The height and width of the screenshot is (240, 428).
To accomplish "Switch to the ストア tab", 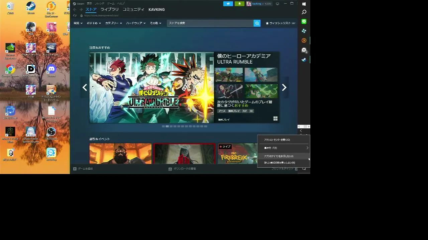I will point(91,10).
